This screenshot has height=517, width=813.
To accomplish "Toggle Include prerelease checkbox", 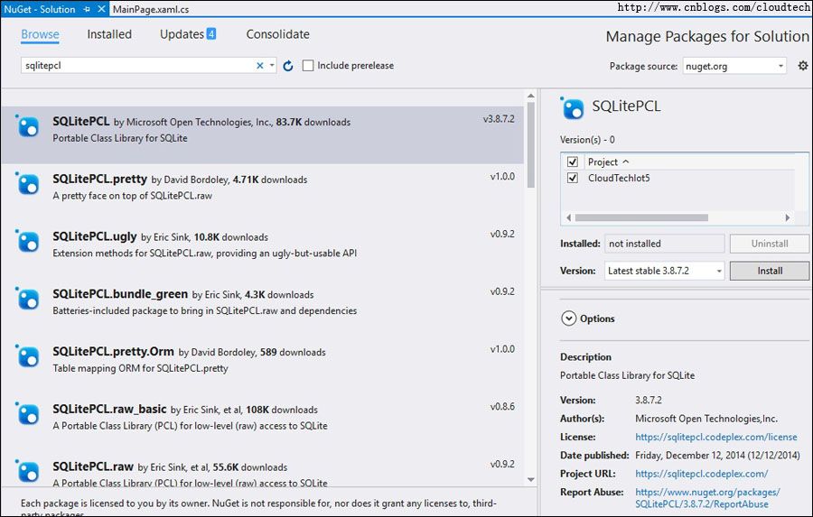I will (x=308, y=66).
